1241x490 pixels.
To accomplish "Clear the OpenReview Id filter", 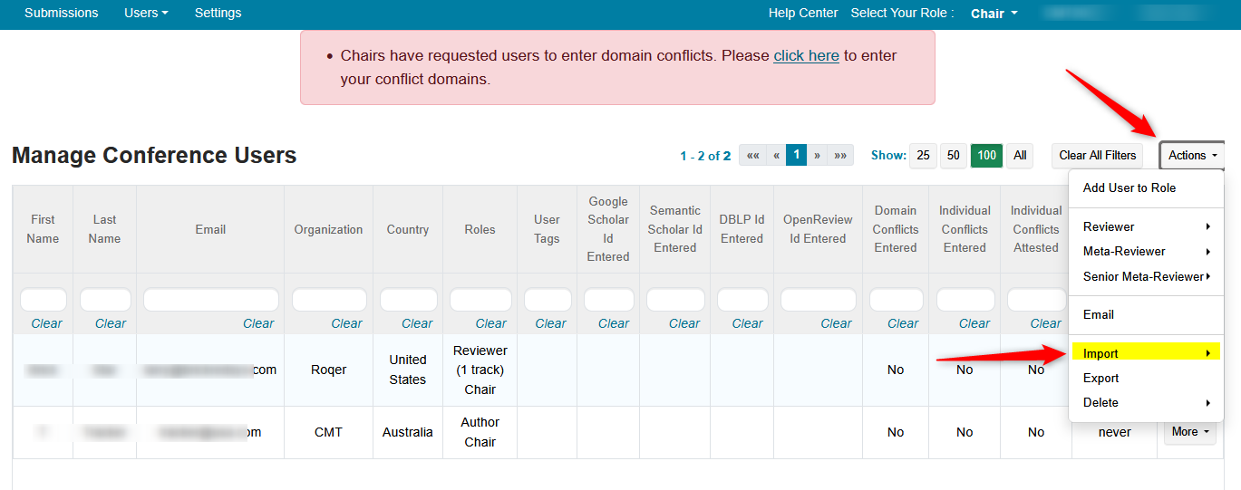I will click(836, 323).
